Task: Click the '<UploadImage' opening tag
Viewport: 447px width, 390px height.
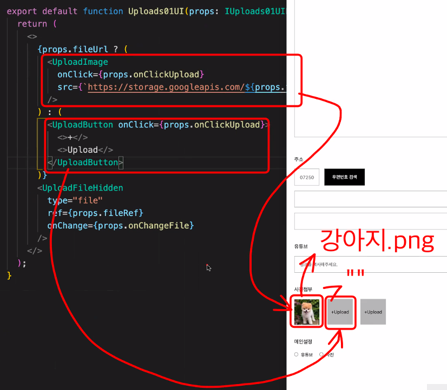Action: point(78,62)
